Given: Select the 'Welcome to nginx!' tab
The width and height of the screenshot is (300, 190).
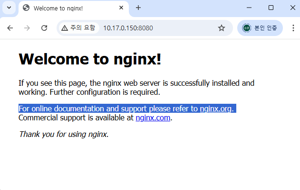Looking at the screenshot, I should [74, 8].
